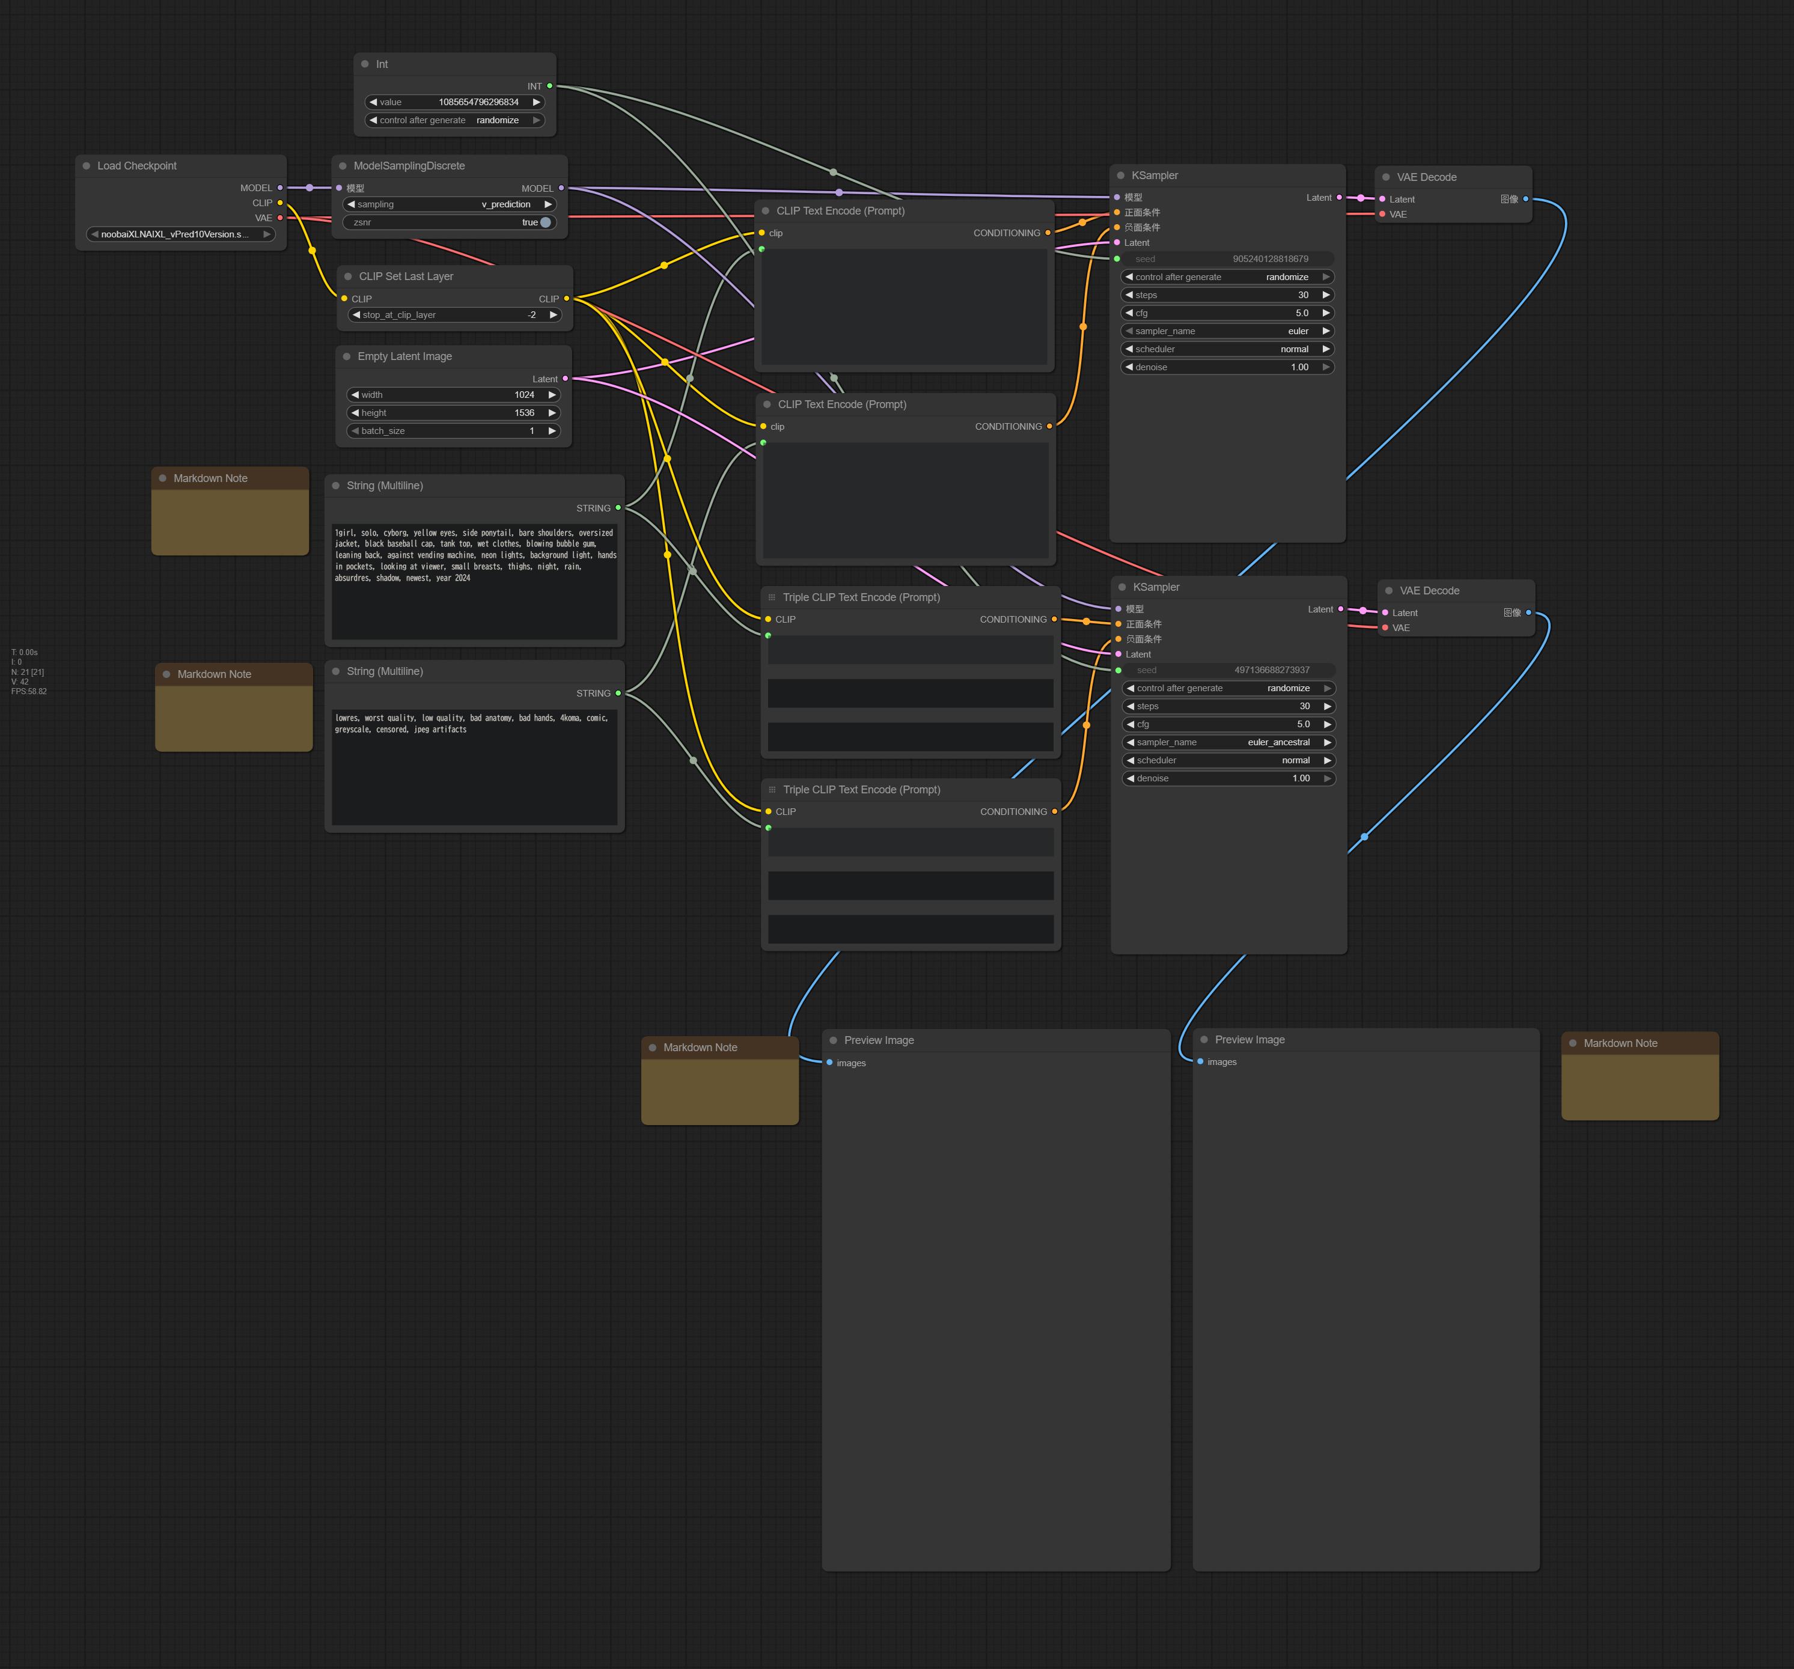1794x1669 pixels.
Task: Collapse the top VAE Decode node
Action: pos(1386,177)
